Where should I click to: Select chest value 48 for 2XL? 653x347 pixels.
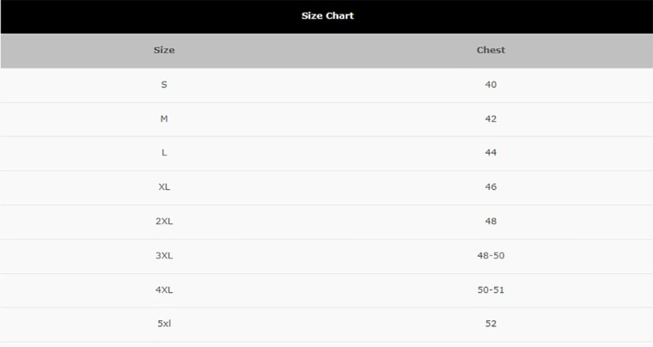coord(491,222)
